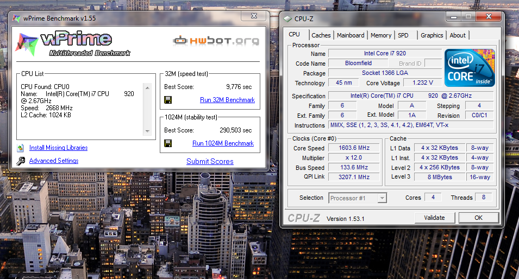Click the save icon for 32M benchmark
Viewport: 519px width, 279px height.
168,100
